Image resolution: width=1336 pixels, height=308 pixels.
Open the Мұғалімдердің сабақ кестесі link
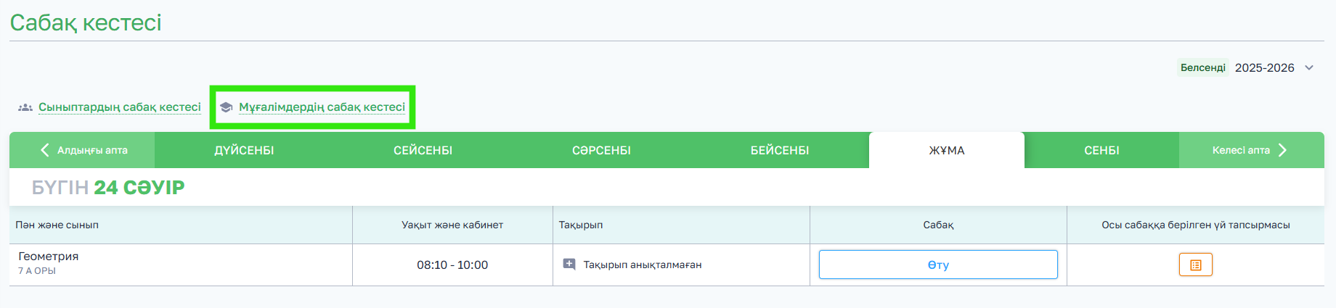(x=322, y=107)
